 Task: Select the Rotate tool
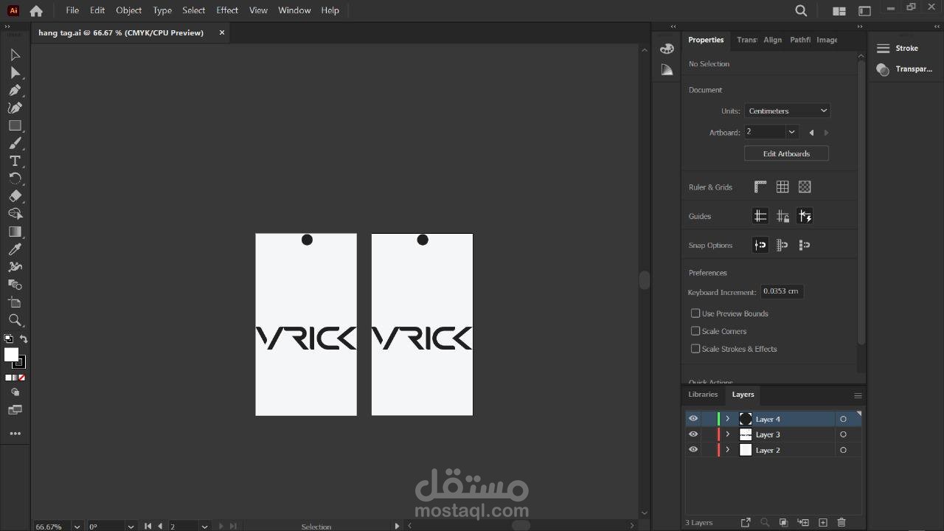pyautogui.click(x=15, y=178)
